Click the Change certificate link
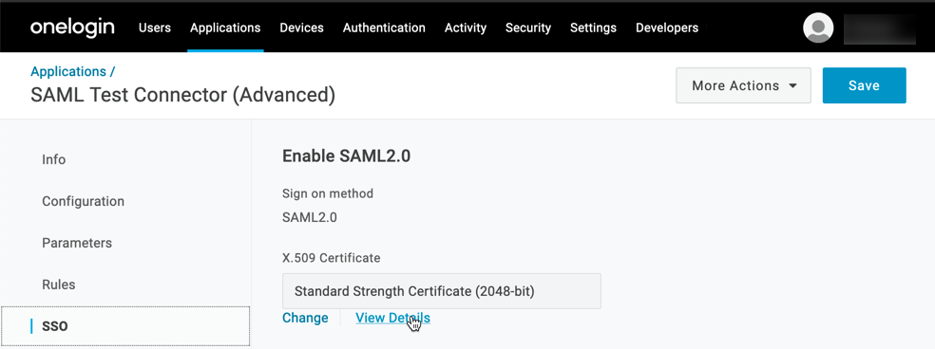This screenshot has height=349, width=935. click(x=305, y=318)
